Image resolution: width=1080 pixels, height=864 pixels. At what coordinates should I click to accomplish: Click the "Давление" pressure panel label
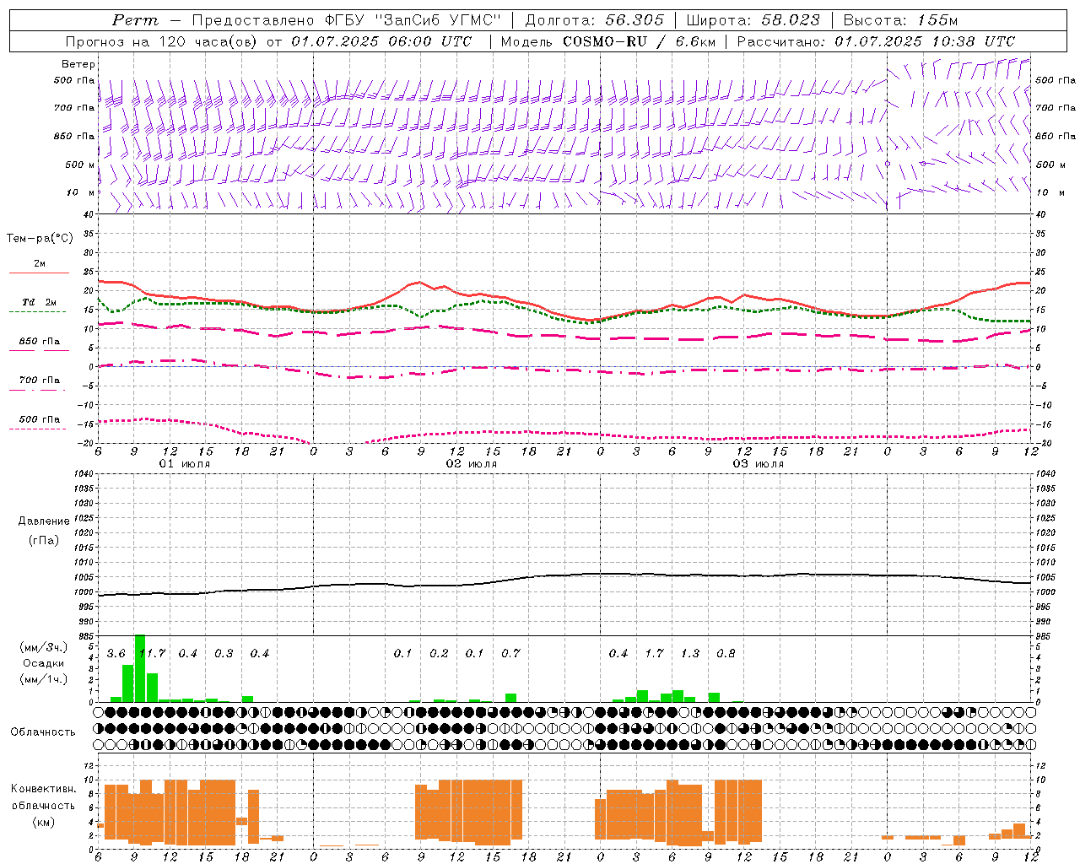pyautogui.click(x=44, y=521)
